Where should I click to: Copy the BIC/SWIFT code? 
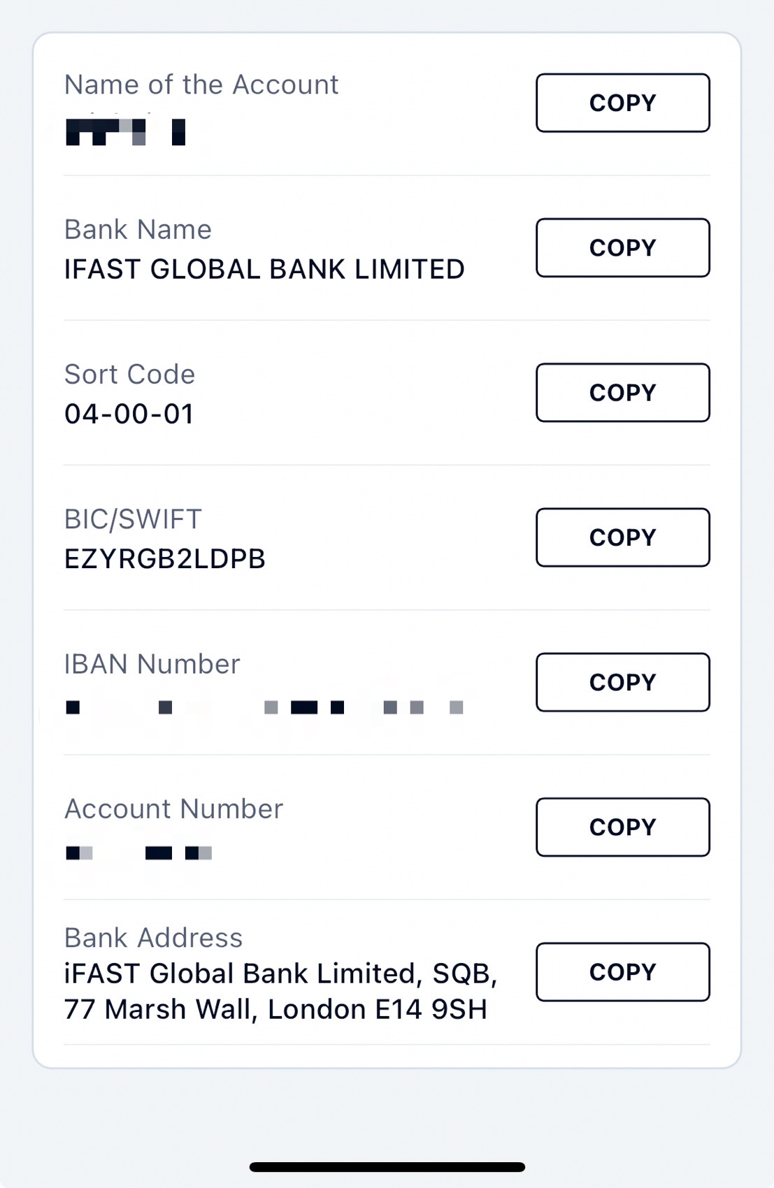tap(622, 537)
